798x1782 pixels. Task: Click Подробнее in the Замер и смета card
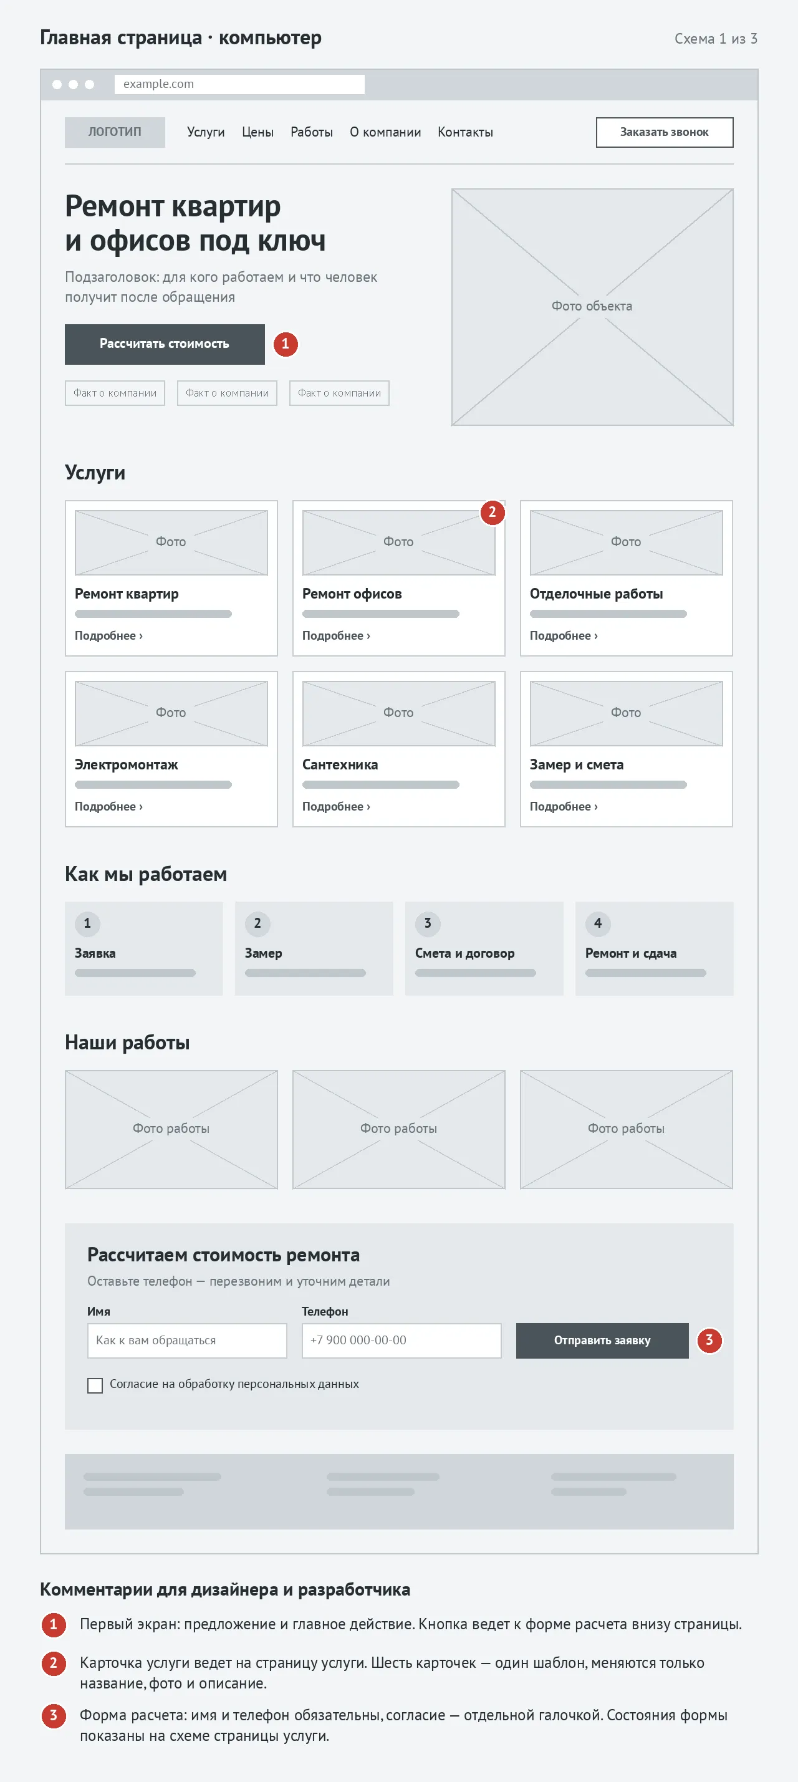point(564,807)
